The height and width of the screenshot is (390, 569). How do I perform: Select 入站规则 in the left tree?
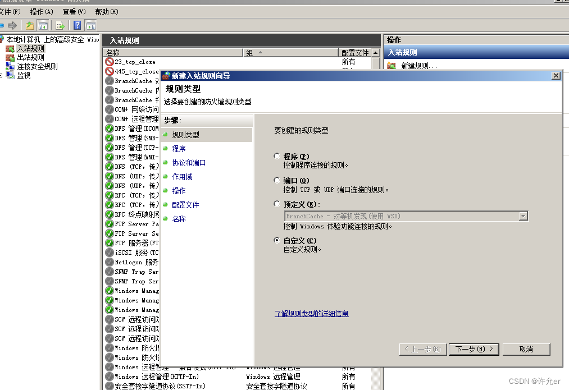[x=30, y=48]
